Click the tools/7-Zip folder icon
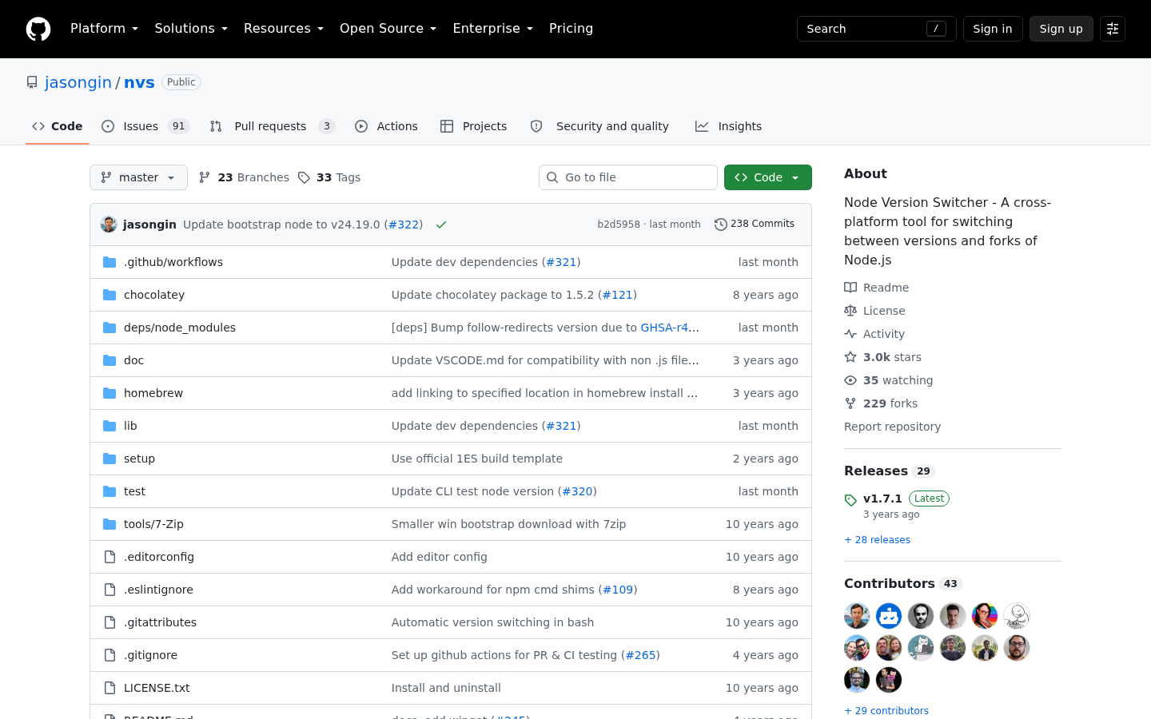1151x719 pixels. point(110,524)
